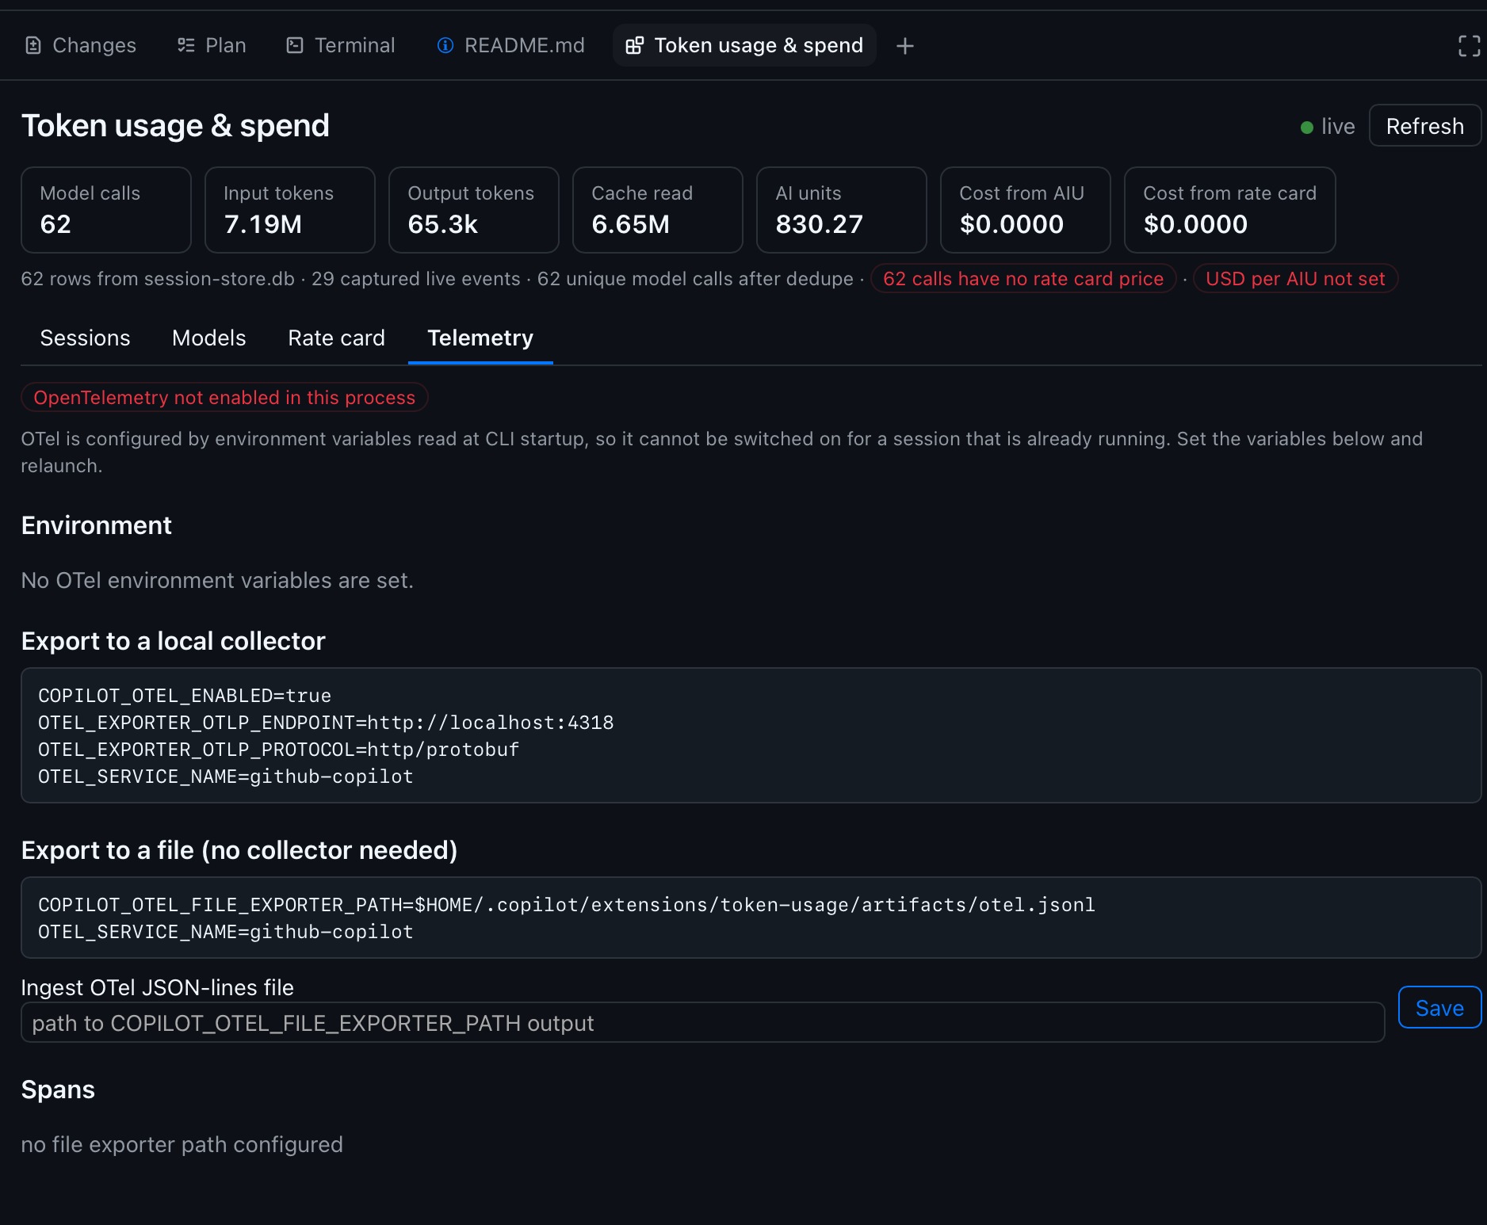Open the Changes tab
The width and height of the screenshot is (1487, 1225).
coord(81,45)
